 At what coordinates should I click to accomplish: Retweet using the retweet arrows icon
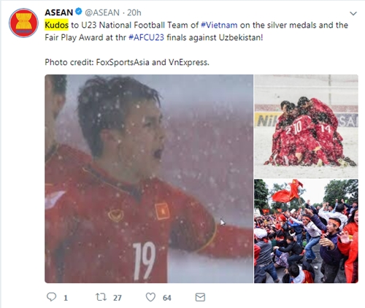101,297
